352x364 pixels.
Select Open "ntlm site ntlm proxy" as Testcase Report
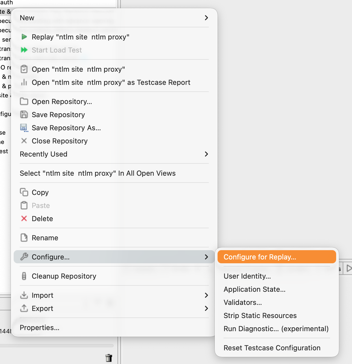point(114,82)
